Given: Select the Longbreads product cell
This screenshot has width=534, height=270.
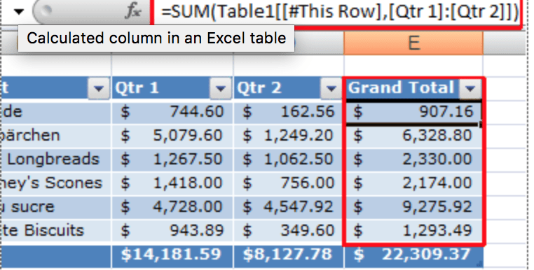Looking at the screenshot, I should coord(55,159).
